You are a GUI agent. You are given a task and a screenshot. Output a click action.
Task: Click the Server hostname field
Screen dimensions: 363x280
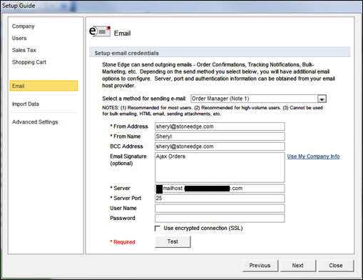(220, 189)
